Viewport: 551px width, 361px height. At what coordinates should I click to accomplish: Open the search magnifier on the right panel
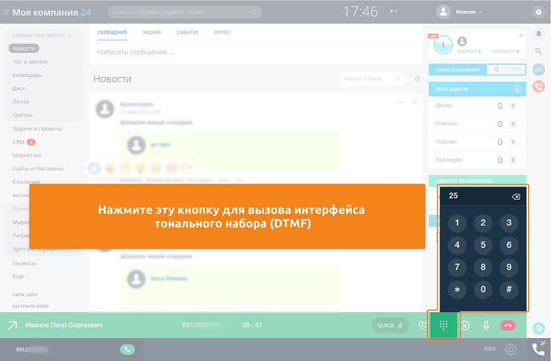(538, 52)
